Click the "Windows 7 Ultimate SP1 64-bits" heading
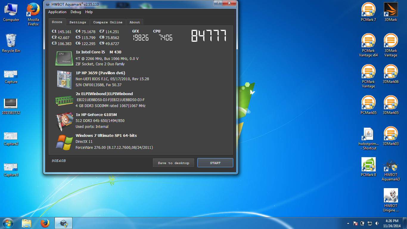The height and width of the screenshot is (229, 407). pos(106,136)
